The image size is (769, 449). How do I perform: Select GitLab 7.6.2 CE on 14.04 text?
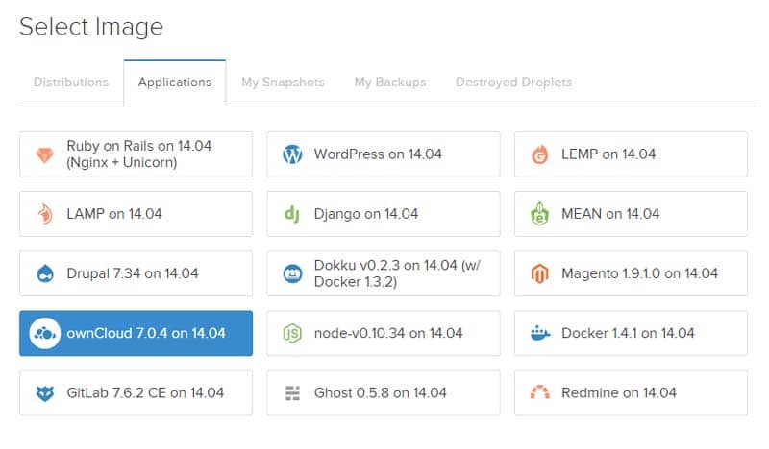click(x=145, y=393)
